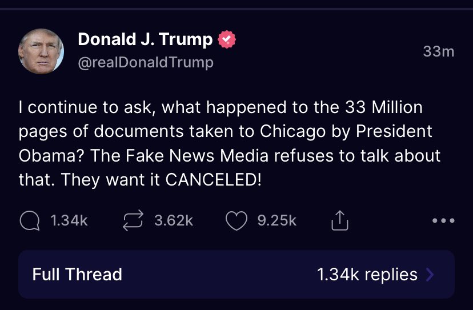Open the three-dot more options menu
This screenshot has height=310, width=473.
tap(443, 221)
